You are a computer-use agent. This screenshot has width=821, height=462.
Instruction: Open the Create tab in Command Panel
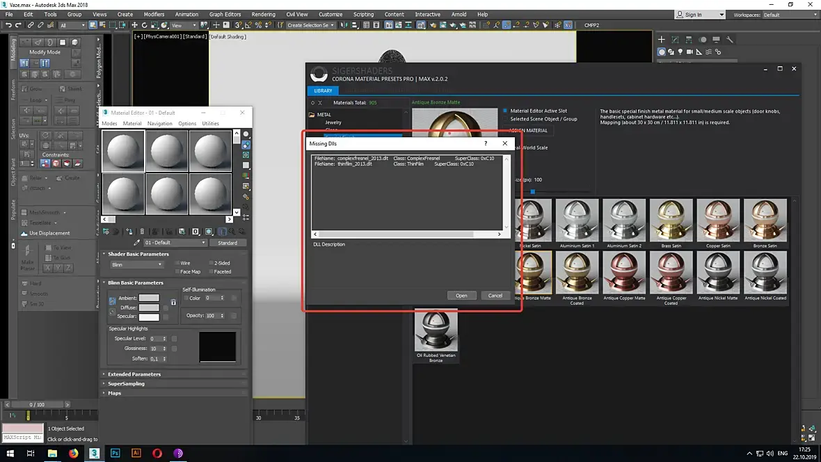tap(661, 39)
